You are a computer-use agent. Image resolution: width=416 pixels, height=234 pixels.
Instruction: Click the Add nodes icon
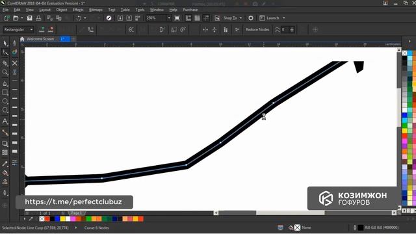42,29
